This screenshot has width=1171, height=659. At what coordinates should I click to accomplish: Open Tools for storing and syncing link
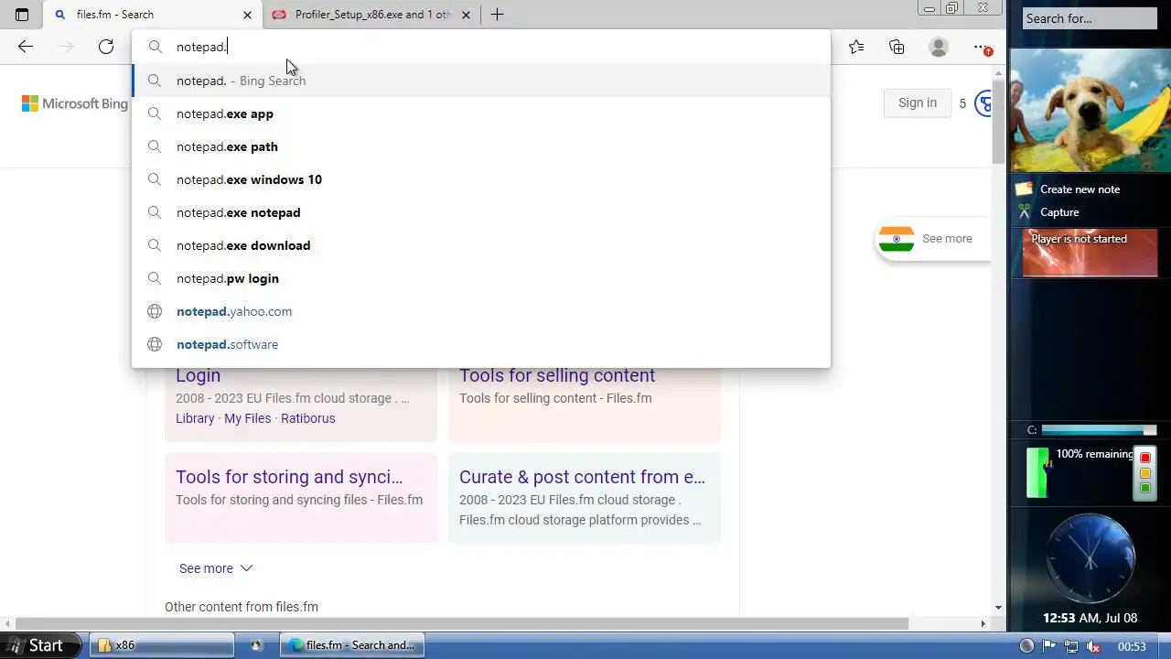pos(289,477)
